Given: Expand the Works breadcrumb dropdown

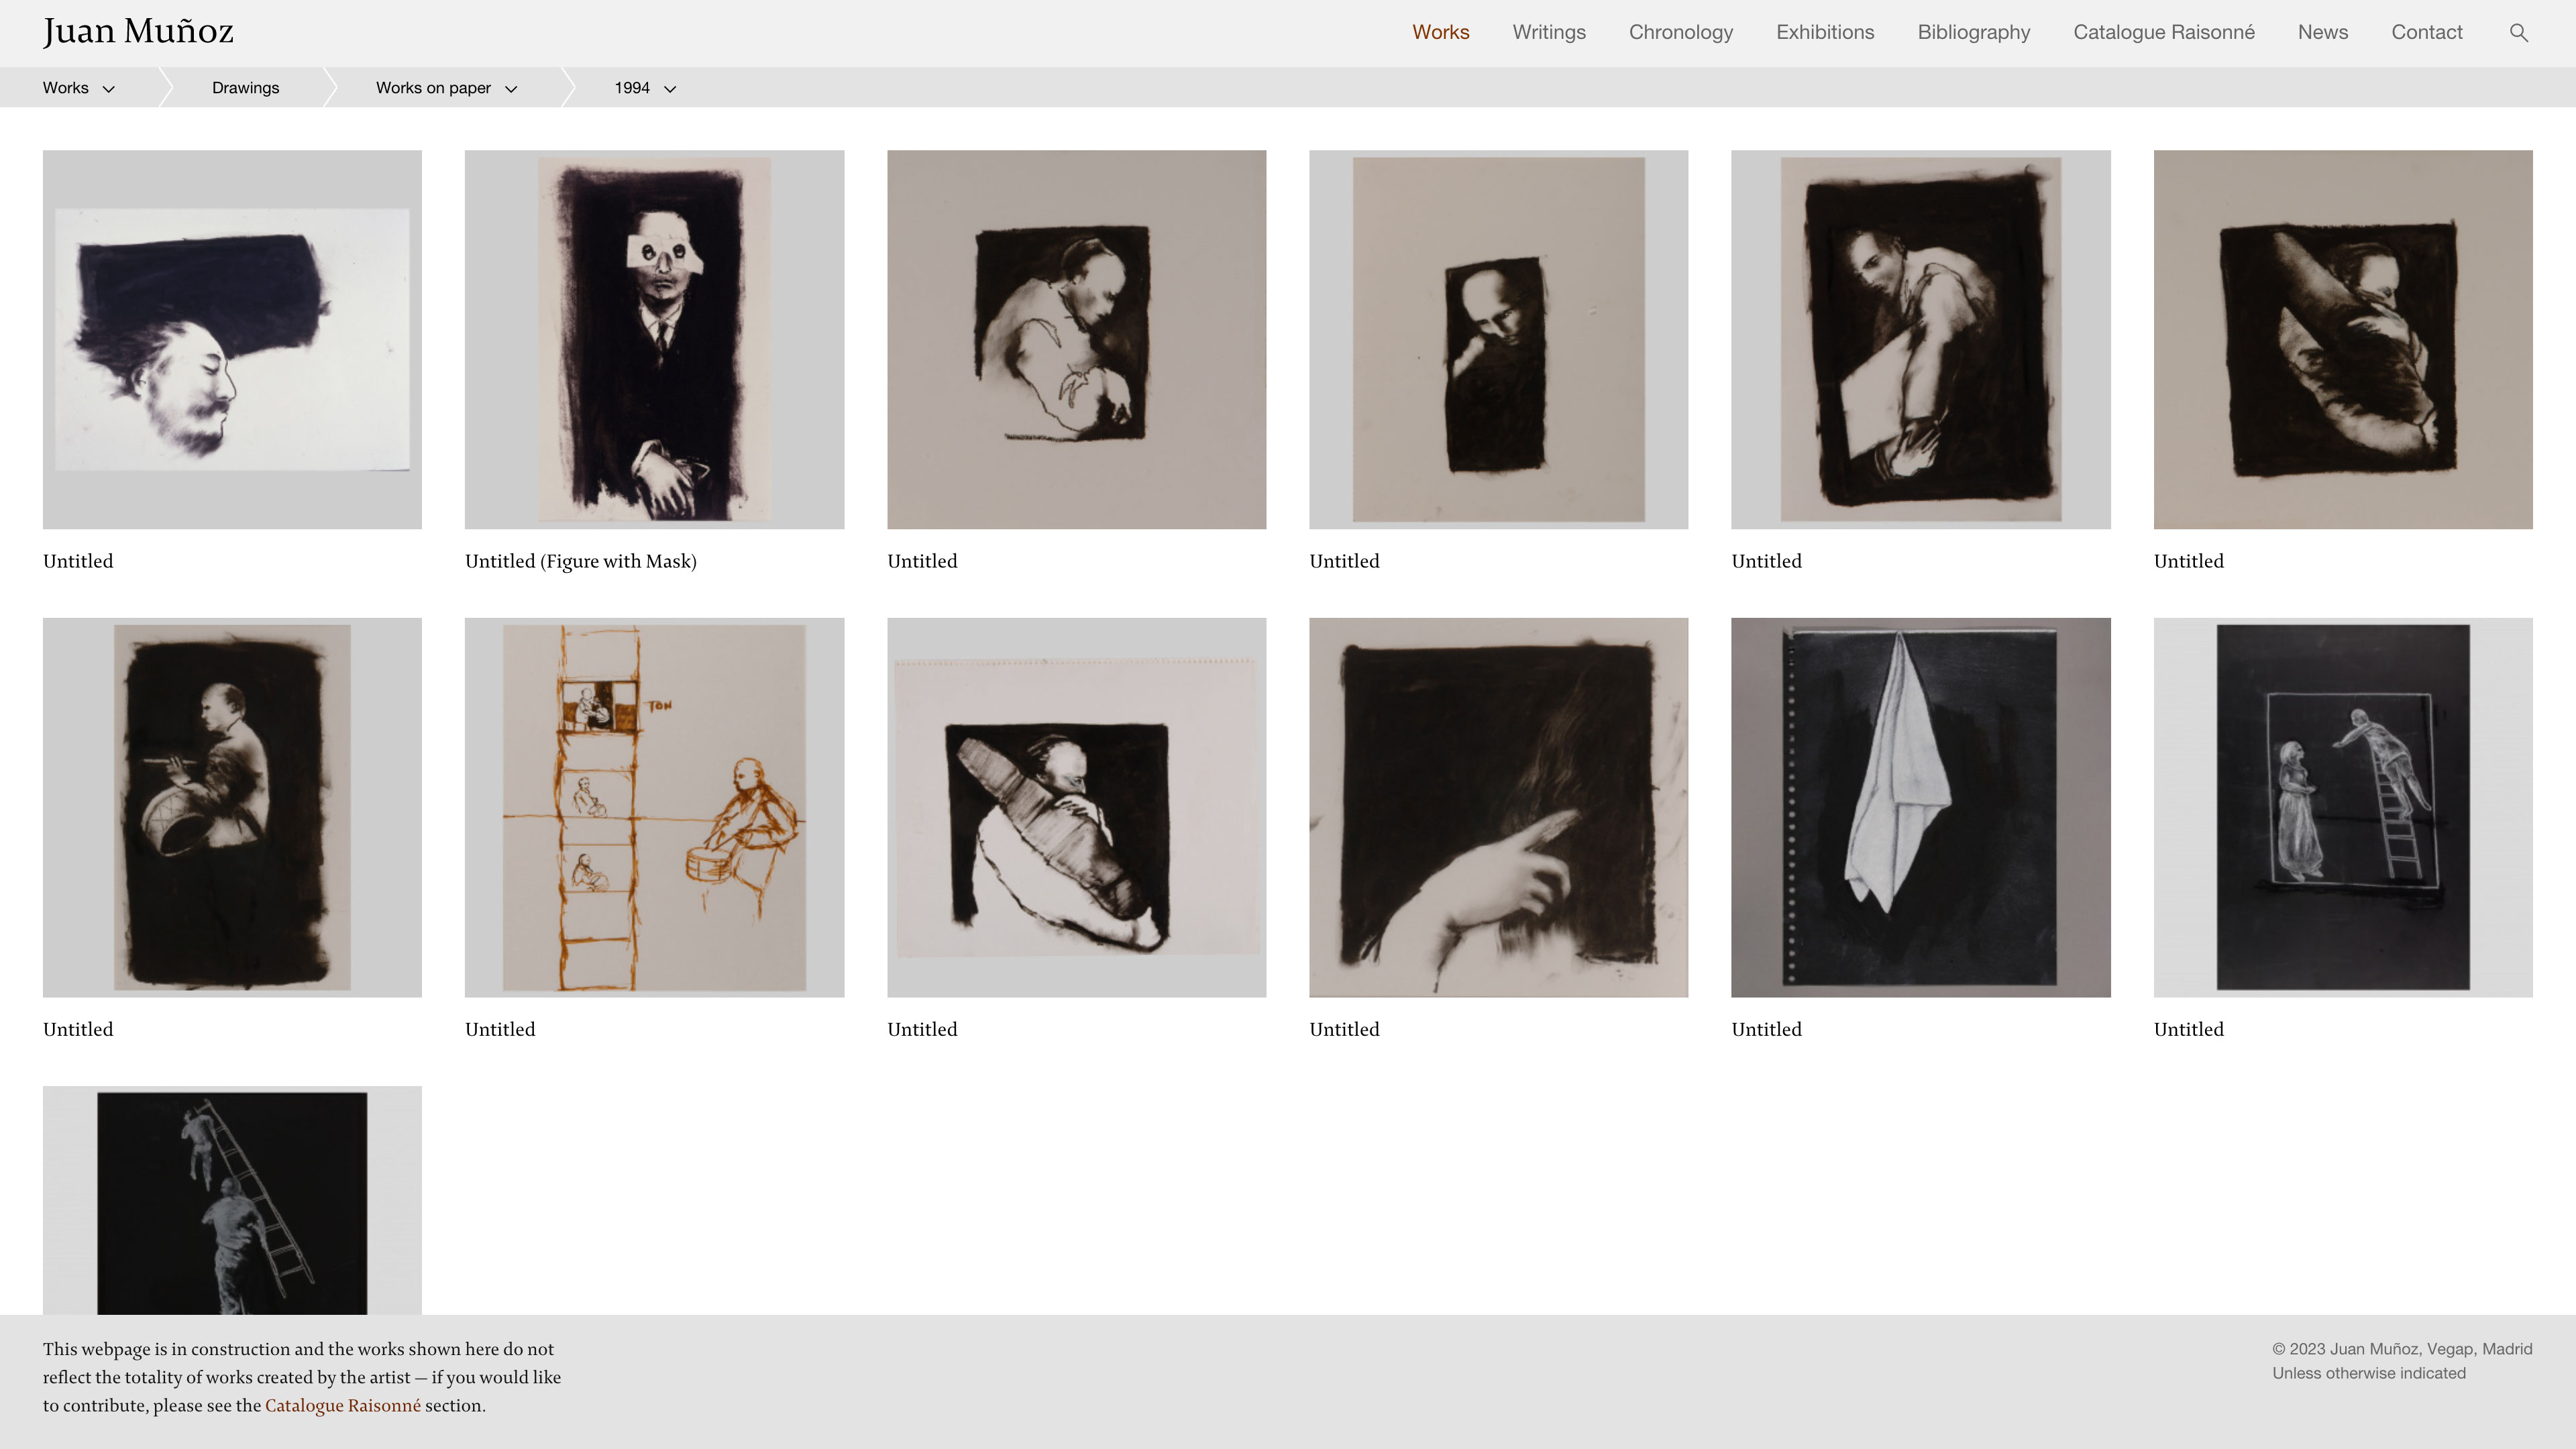Looking at the screenshot, I should pos(79,88).
